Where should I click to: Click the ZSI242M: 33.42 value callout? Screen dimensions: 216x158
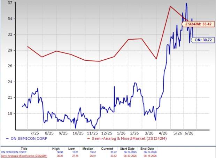(x=198, y=24)
